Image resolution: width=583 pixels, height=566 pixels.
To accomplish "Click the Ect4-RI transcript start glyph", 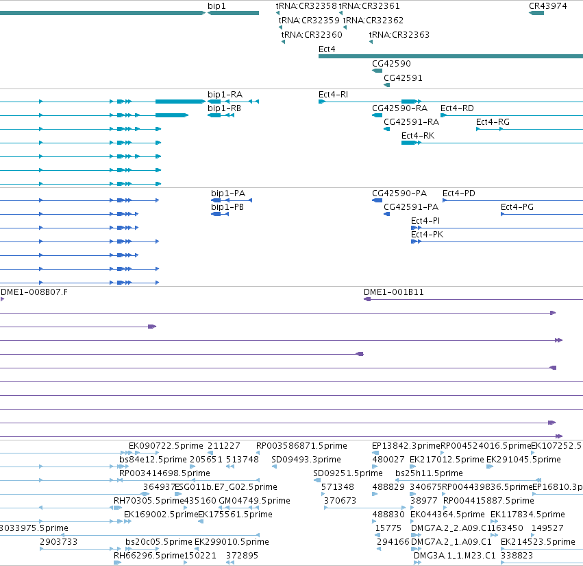I will (x=322, y=102).
